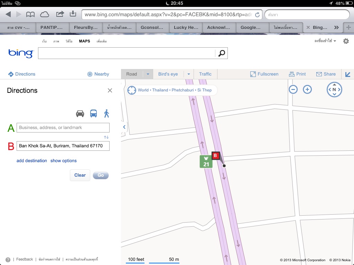Viewport: 354px width, 265px height.
Task: Tap the address bar URL
Action: point(168,14)
